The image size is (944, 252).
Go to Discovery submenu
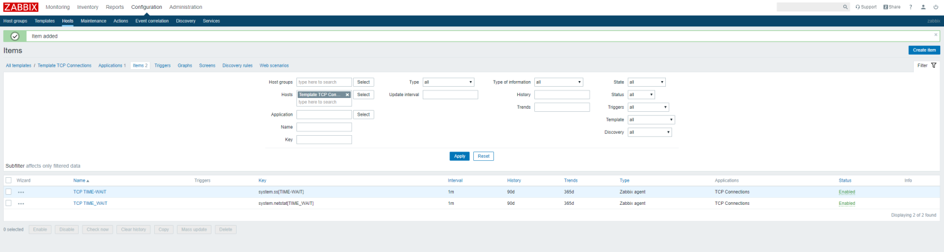pyautogui.click(x=186, y=21)
